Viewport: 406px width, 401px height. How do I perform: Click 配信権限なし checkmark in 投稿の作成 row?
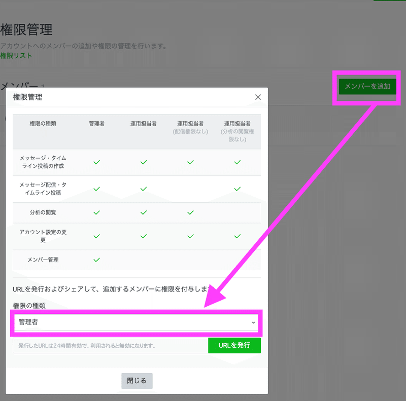[x=190, y=162]
